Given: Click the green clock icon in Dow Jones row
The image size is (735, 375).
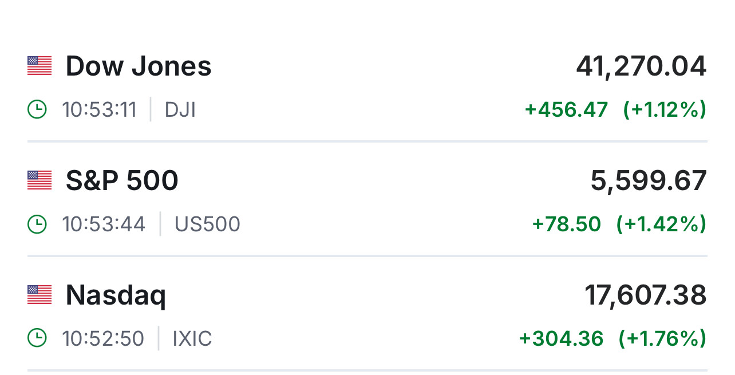Looking at the screenshot, I should tap(37, 109).
